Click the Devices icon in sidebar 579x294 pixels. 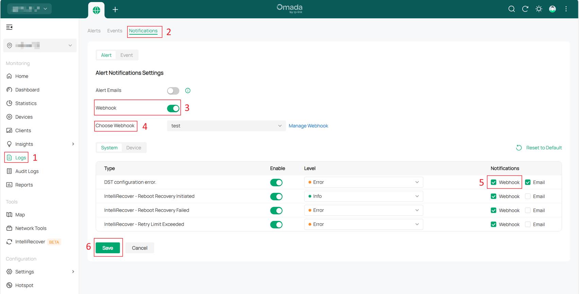[9, 117]
